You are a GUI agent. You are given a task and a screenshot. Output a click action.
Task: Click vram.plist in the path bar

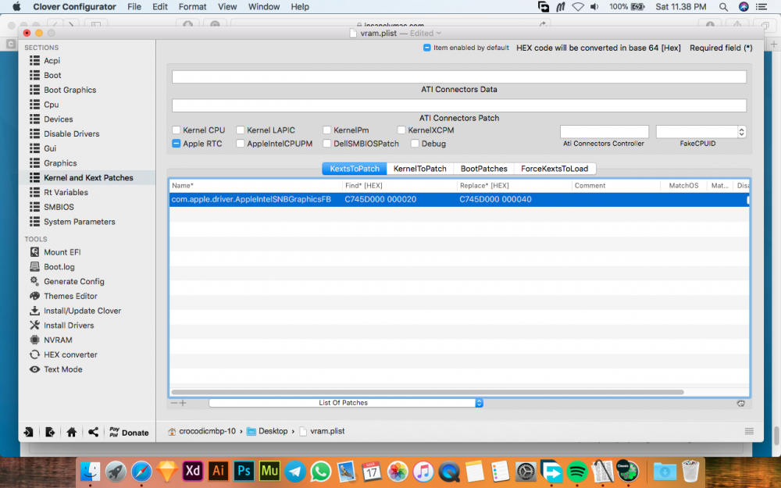tap(322, 431)
